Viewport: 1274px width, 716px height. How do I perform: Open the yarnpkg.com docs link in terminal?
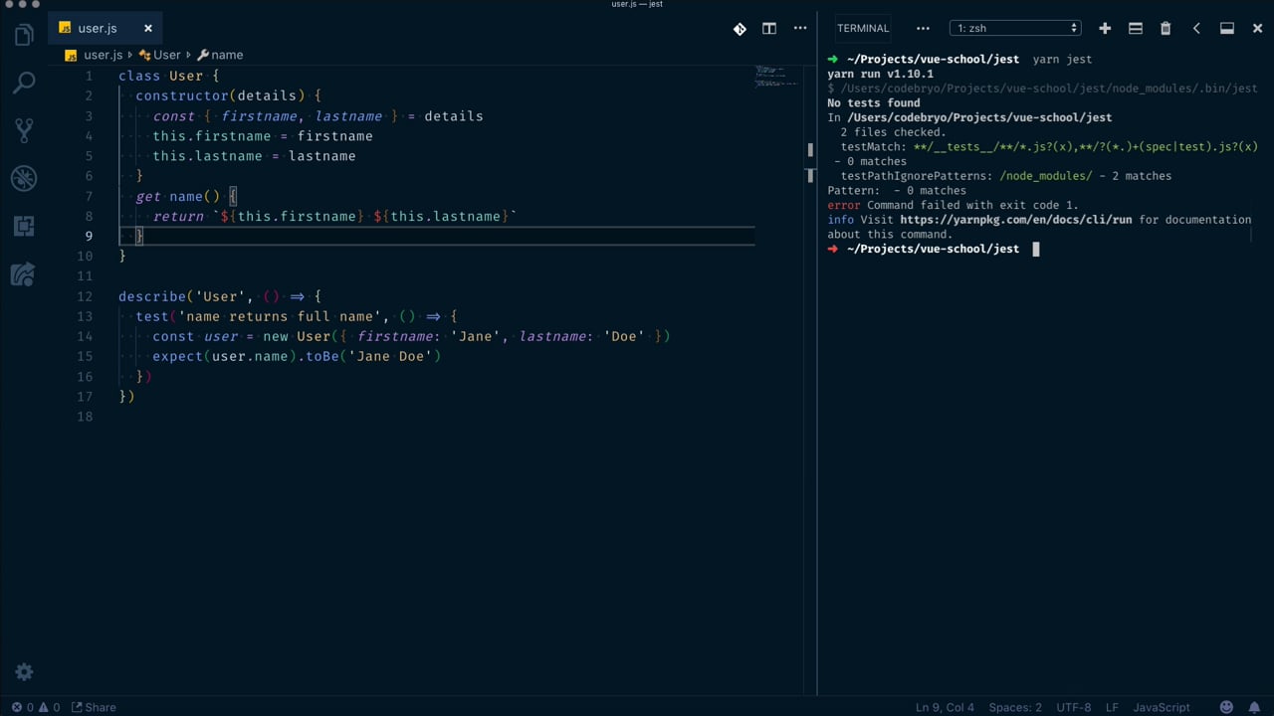click(1015, 220)
